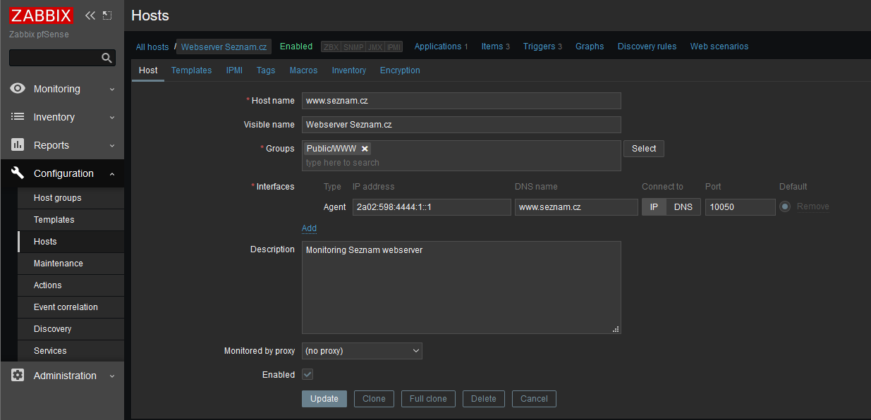Viewport: 871px width, 420px height.
Task: Open the Web scenarios link
Action: 719,47
